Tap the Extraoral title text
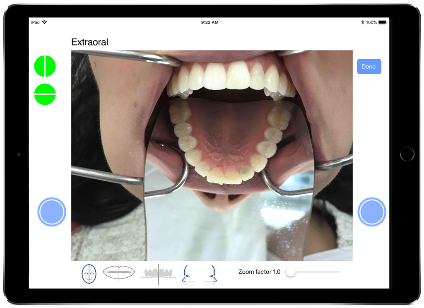 89,42
